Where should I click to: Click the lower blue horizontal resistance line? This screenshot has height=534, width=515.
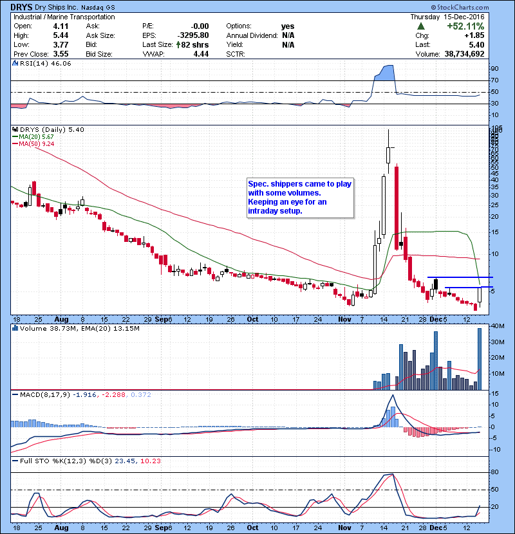pos(469,288)
